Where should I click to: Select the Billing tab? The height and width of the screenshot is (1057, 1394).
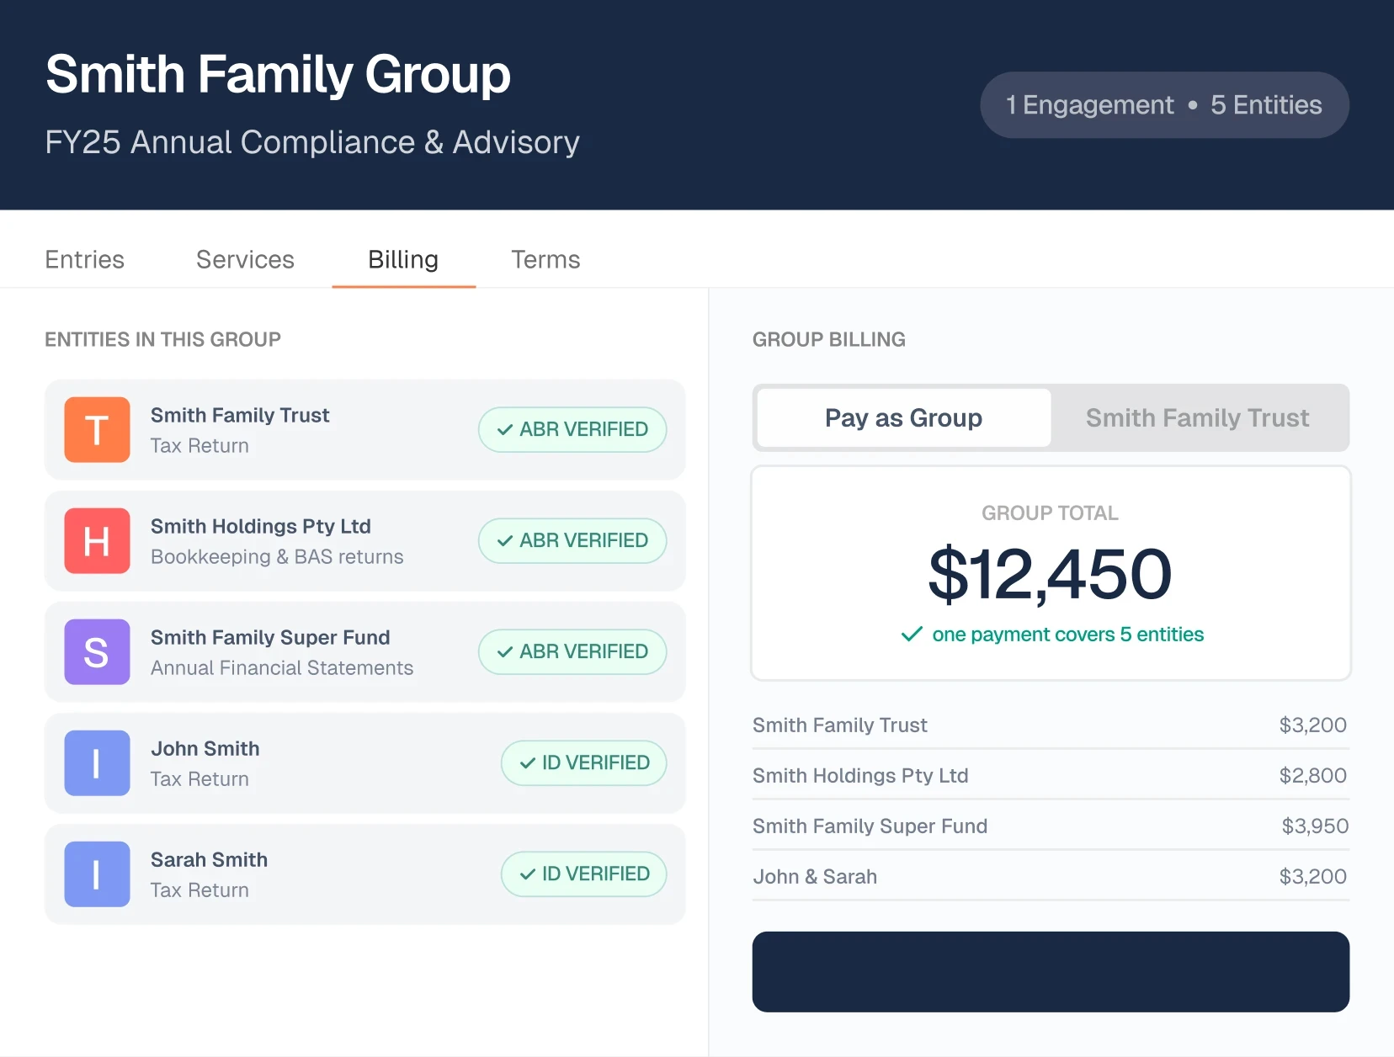click(403, 260)
